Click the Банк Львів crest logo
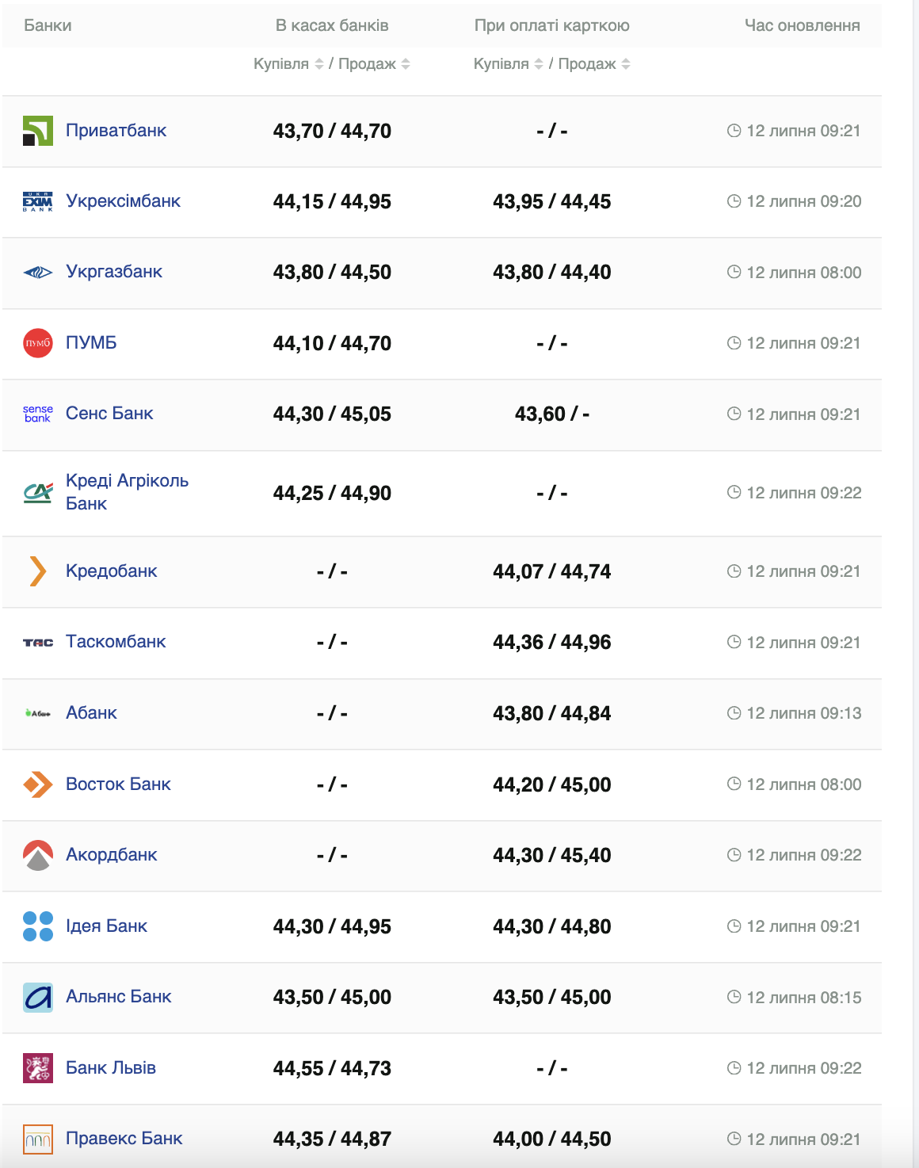 [x=38, y=1068]
